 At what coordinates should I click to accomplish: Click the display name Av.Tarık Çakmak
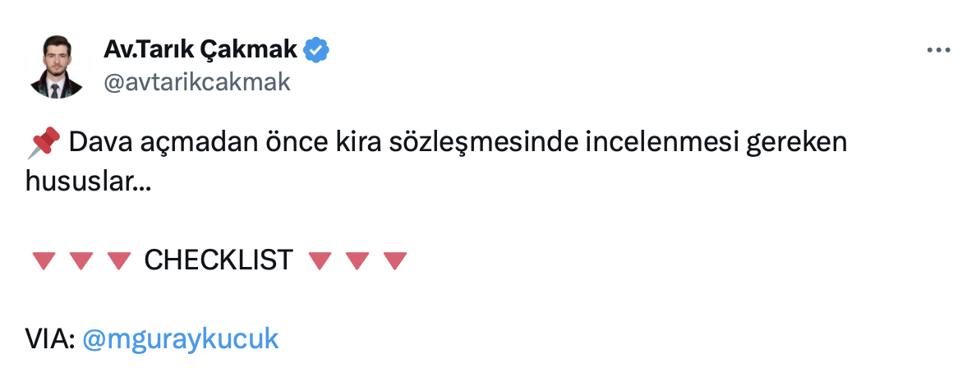200,50
